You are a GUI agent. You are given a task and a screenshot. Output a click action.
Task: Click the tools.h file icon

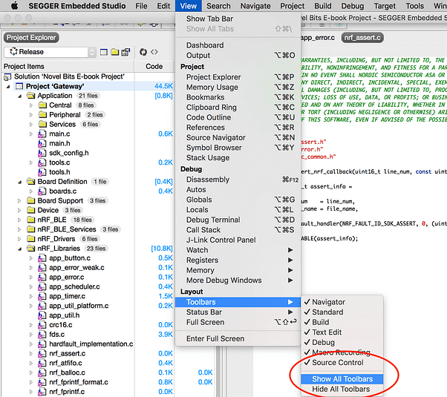[x=42, y=172]
